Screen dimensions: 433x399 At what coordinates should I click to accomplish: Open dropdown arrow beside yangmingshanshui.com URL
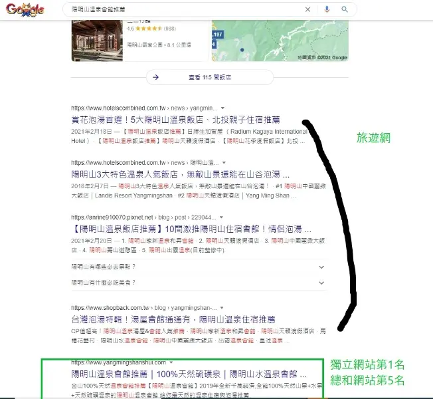171,362
